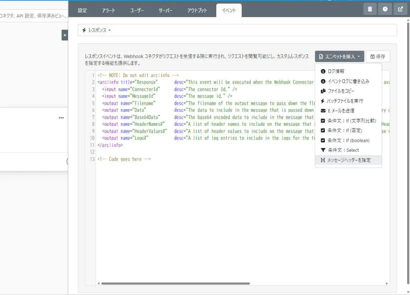Close the left panel with X button
This screenshot has height=295, width=410.
[x=64, y=35]
